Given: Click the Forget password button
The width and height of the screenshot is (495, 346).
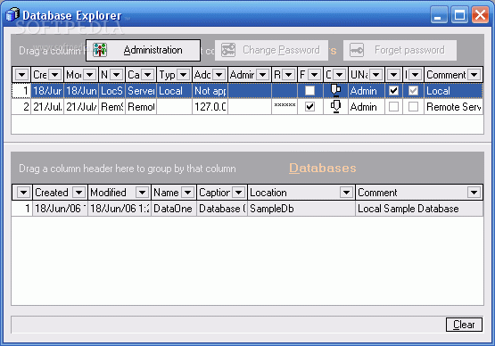Looking at the screenshot, I should click(400, 50).
